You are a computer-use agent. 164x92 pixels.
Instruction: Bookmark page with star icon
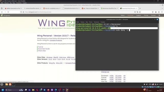[x=140, y=12]
